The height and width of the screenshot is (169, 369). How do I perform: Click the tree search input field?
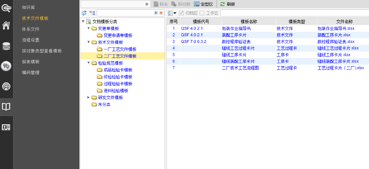coord(124,13)
